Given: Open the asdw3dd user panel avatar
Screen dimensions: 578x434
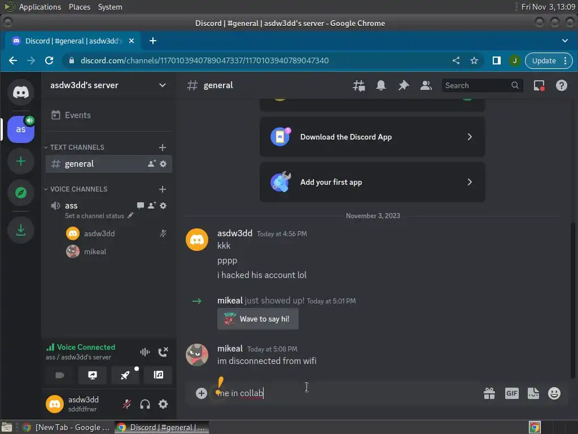Looking at the screenshot, I should pos(55,404).
